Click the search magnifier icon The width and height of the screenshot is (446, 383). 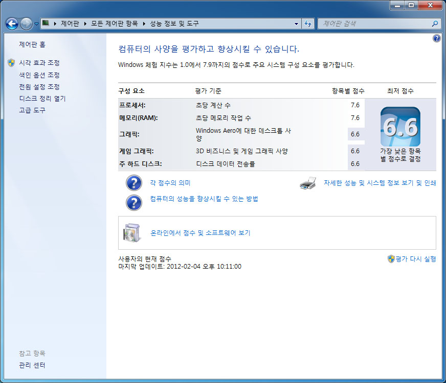tap(435, 24)
